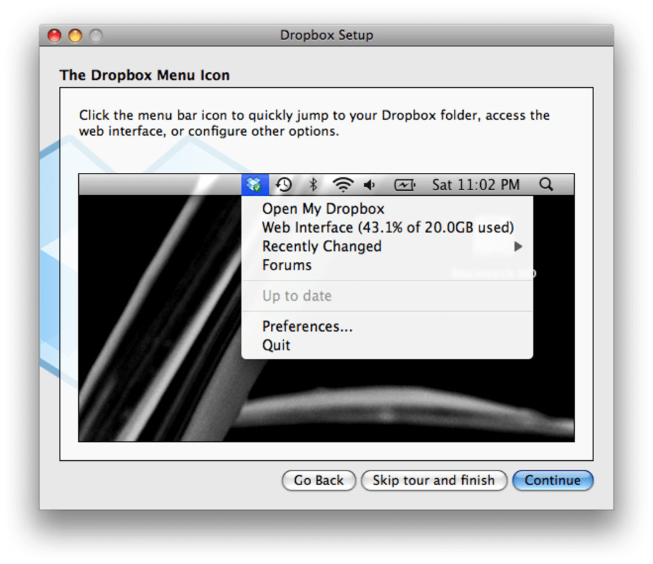
Task: Choose Quit in the Dropbox menu
Action: click(387, 345)
